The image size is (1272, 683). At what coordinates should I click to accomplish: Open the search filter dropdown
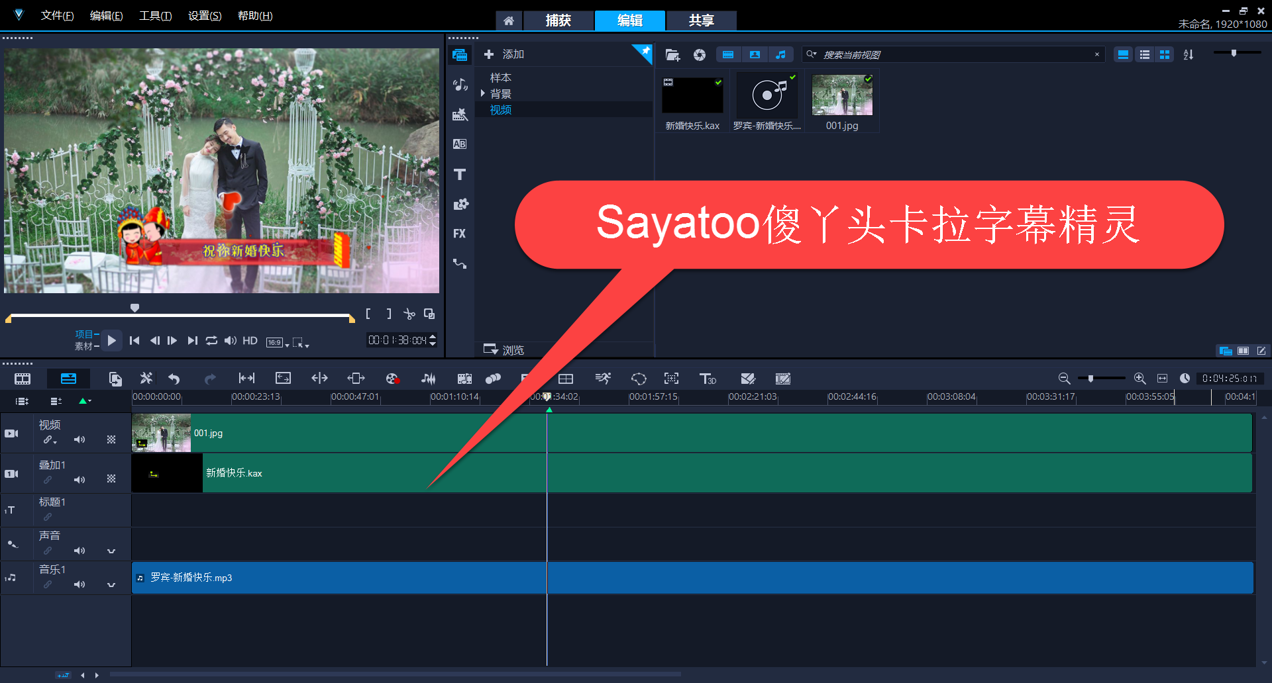coord(812,55)
